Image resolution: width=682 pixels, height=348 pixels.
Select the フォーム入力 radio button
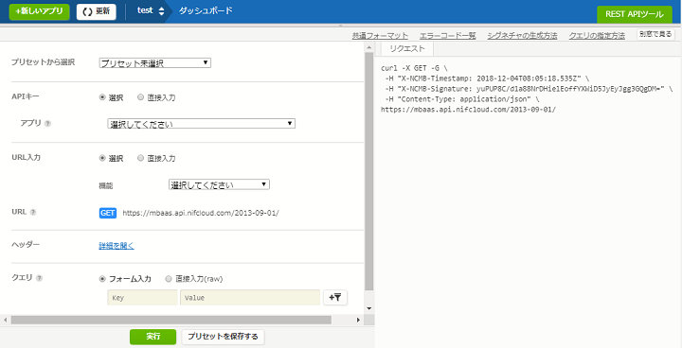coord(102,279)
